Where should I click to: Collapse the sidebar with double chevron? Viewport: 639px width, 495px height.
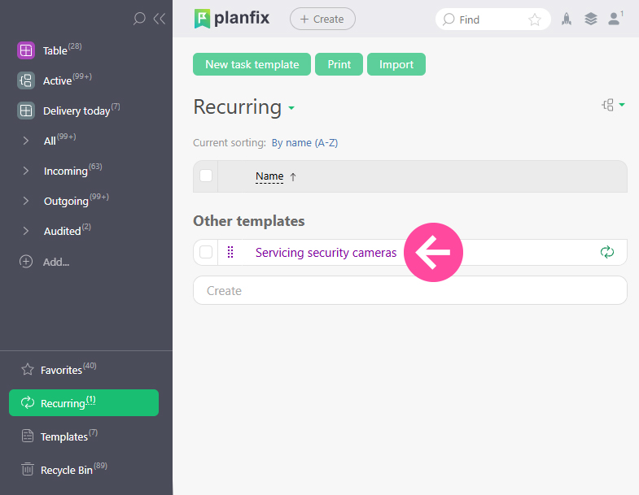tap(159, 18)
